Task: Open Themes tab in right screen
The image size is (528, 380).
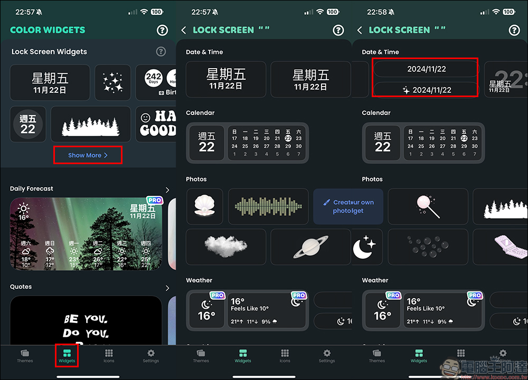Action: (x=377, y=356)
